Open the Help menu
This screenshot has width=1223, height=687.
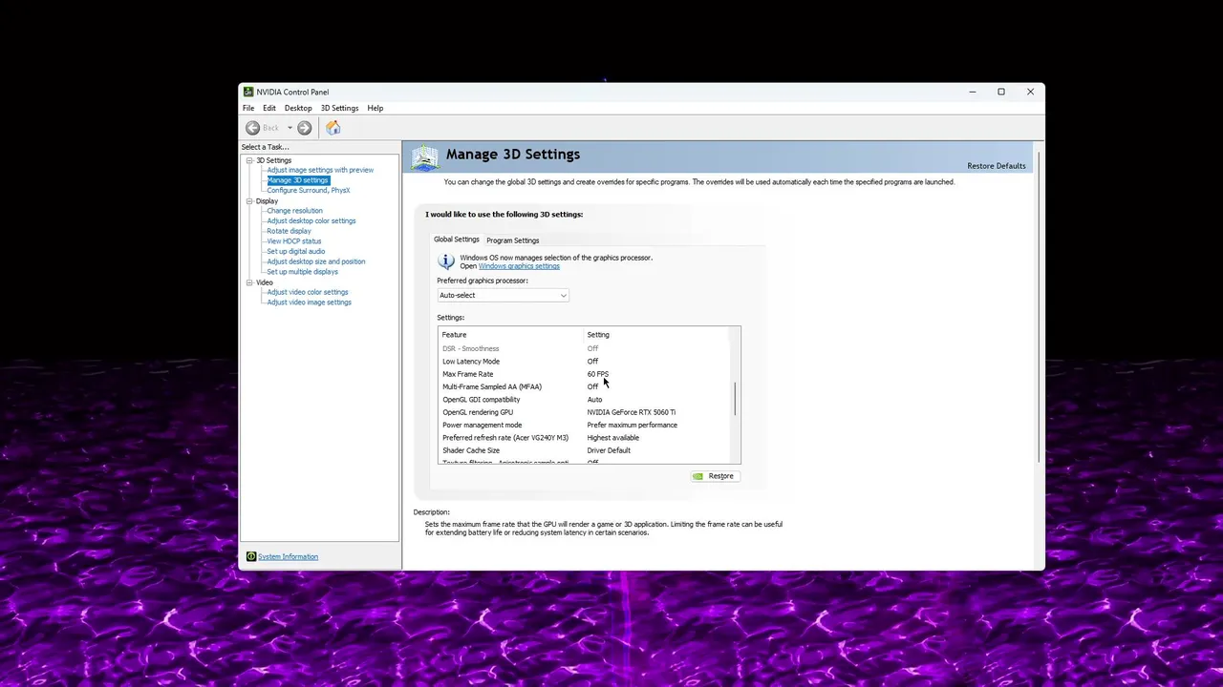coord(375,108)
